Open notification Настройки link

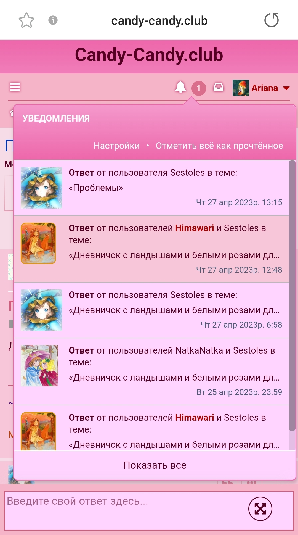[x=116, y=146]
